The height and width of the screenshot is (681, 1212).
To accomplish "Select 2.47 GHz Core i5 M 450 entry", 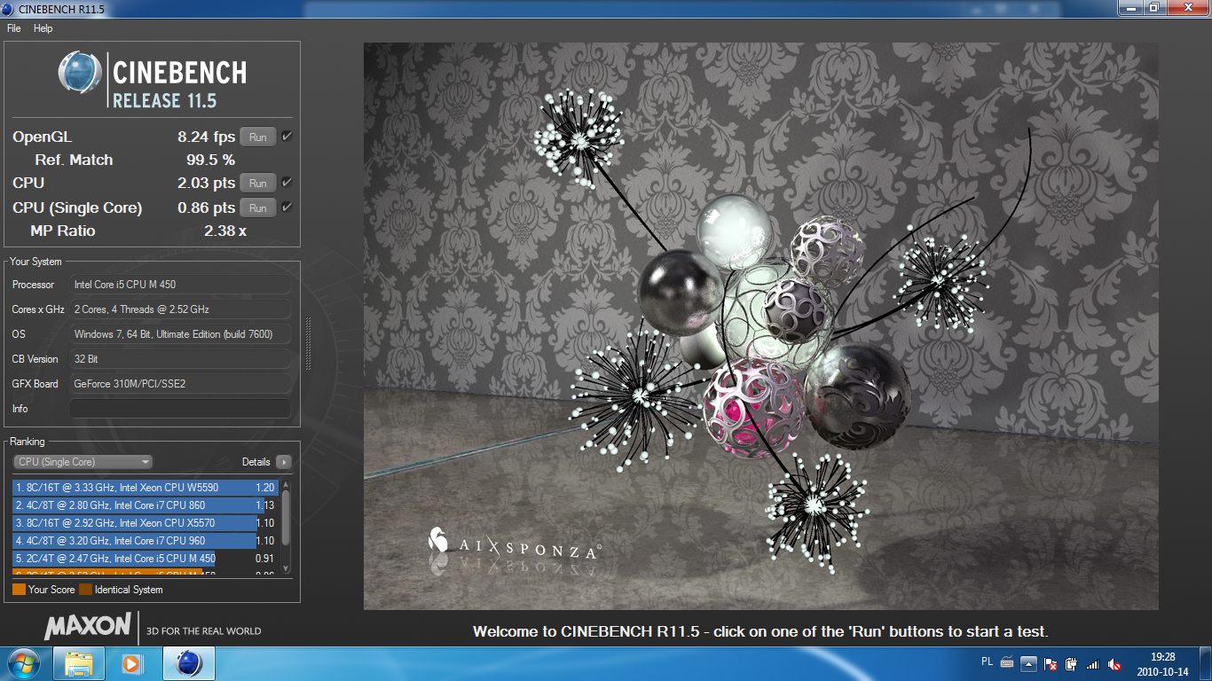I will coord(146,559).
